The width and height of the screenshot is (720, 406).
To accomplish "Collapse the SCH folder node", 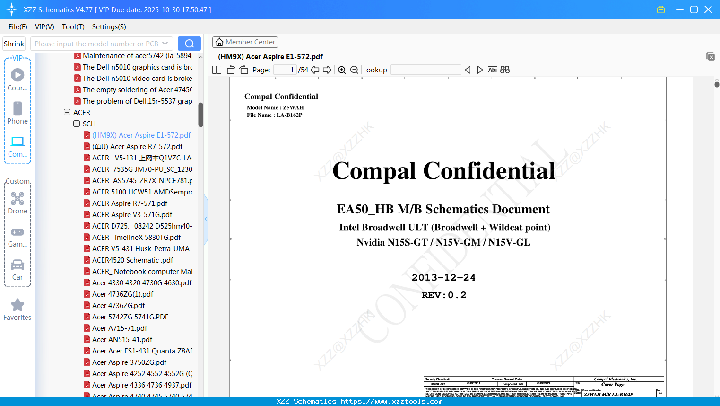I will coord(77,124).
